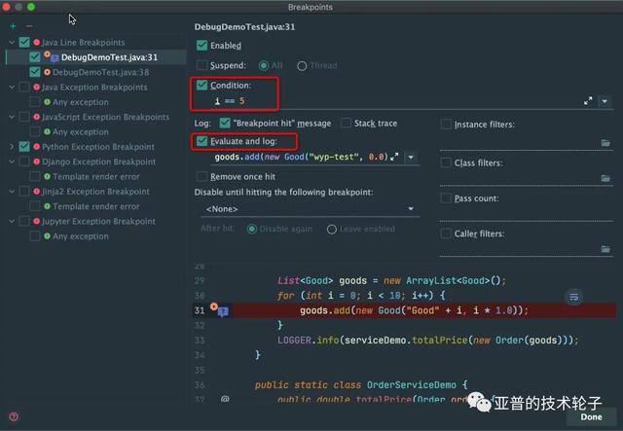Open Condition history dropdown arrow
Viewport: 623px width, 431px height.
[x=605, y=101]
